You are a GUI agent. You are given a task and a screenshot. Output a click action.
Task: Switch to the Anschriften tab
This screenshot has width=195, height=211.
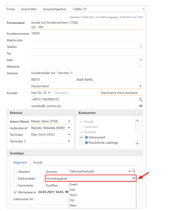click(29, 9)
